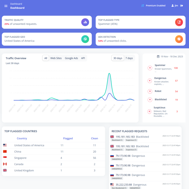Open the hamburger navigation menu
This screenshot has width=189, height=189.
click(x=6, y=6)
